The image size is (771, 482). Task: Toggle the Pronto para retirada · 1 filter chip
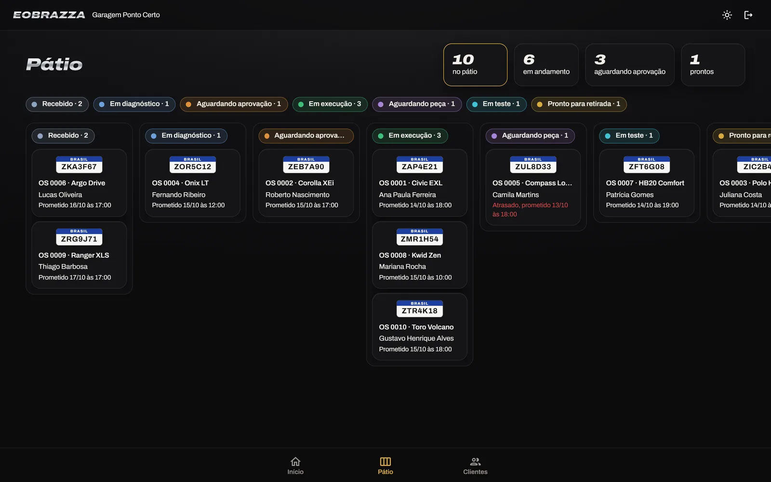(579, 104)
